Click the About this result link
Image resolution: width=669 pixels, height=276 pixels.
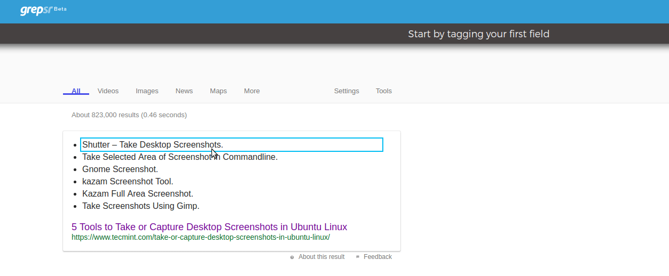pyautogui.click(x=321, y=257)
